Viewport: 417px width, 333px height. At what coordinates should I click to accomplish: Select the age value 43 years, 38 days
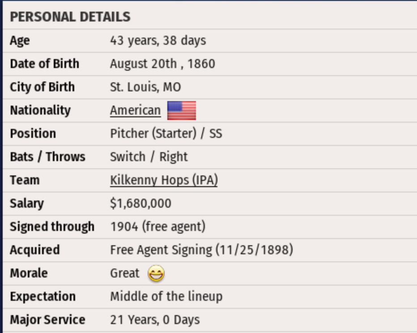click(158, 41)
